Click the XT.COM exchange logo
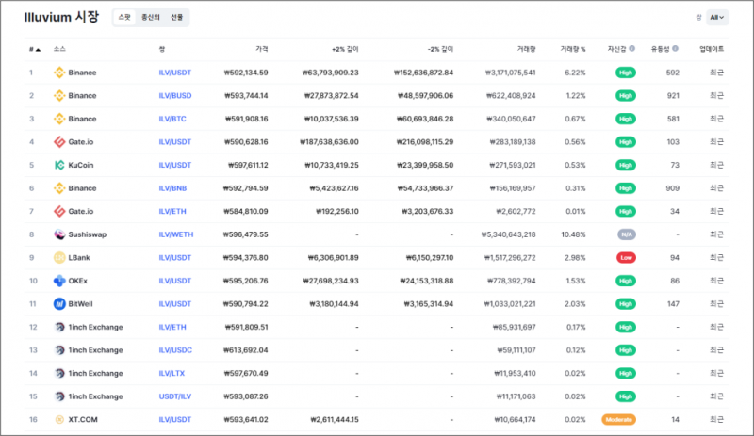 [59, 419]
